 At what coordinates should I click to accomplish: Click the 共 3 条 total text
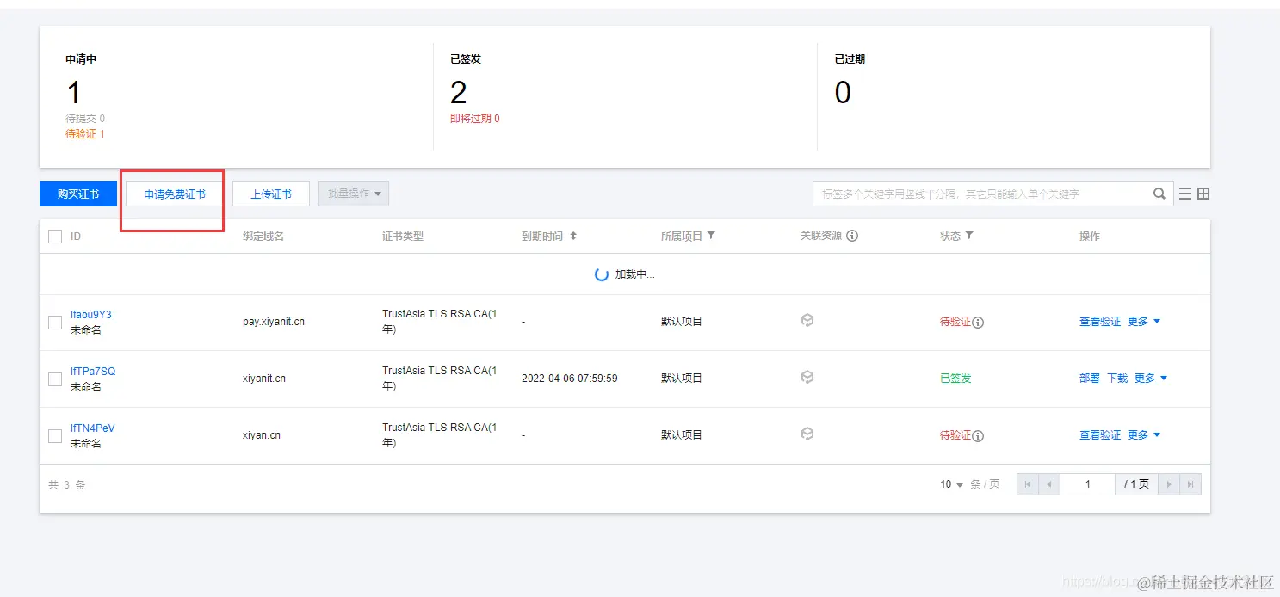(x=67, y=485)
